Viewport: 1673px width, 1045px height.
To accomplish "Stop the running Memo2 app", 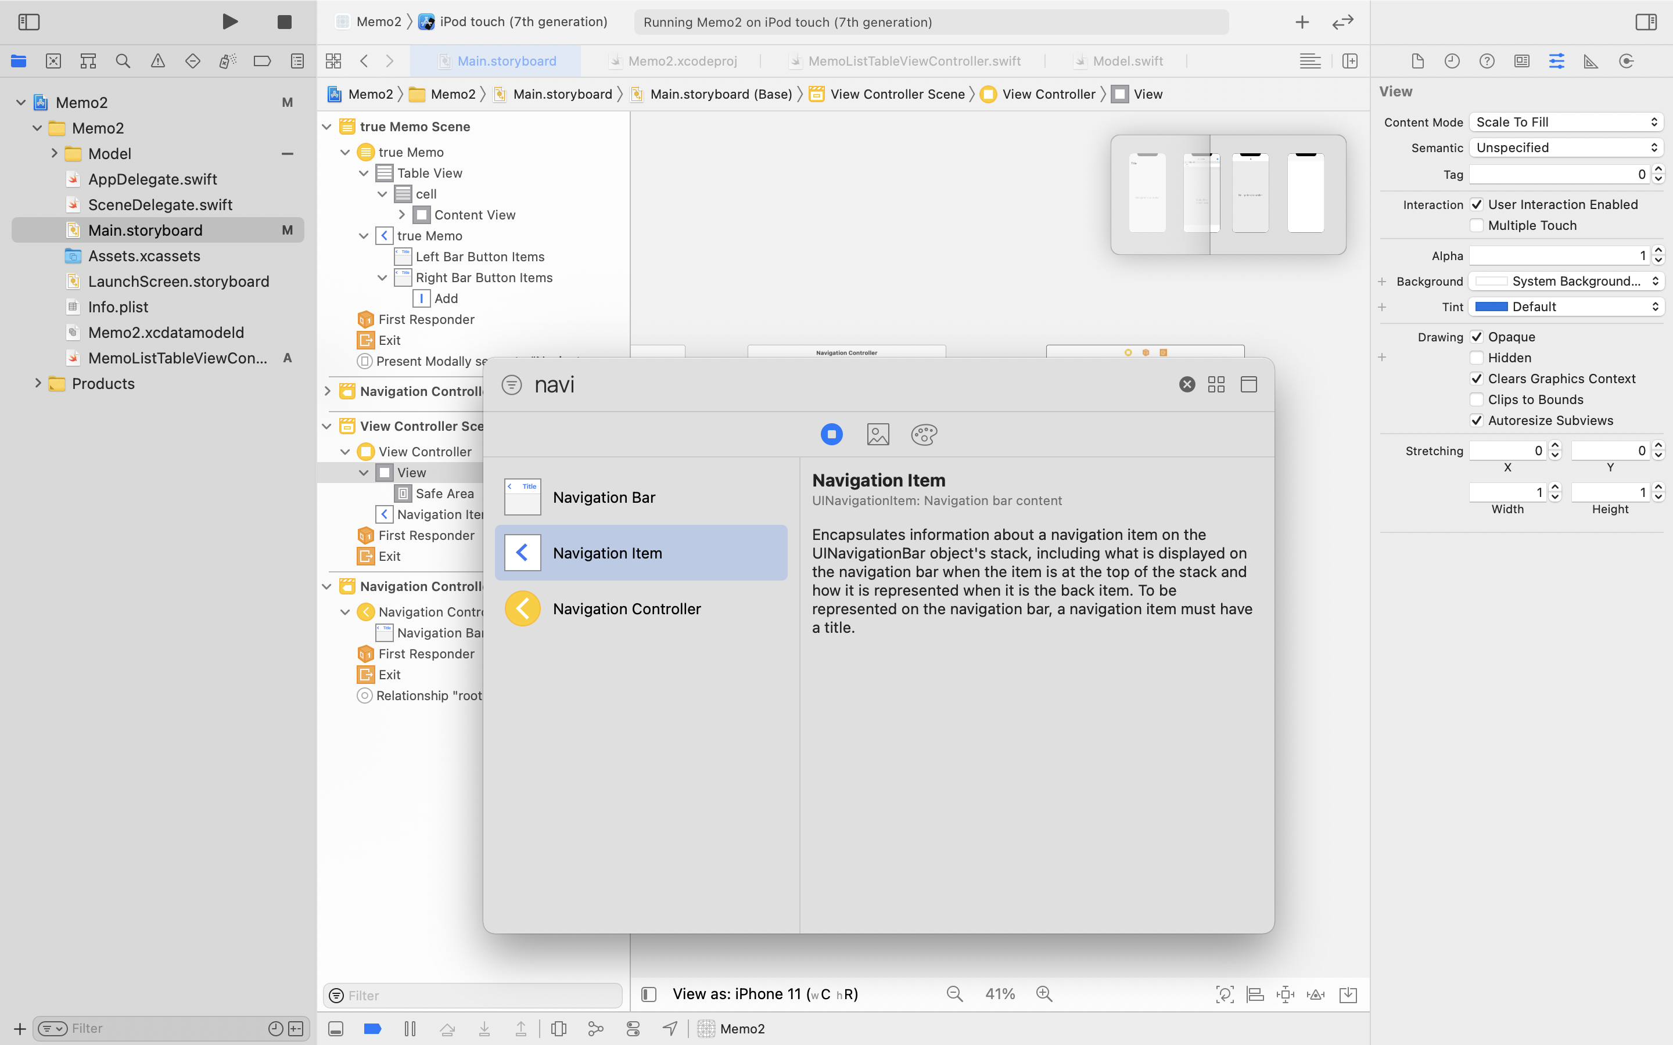I will click(284, 21).
